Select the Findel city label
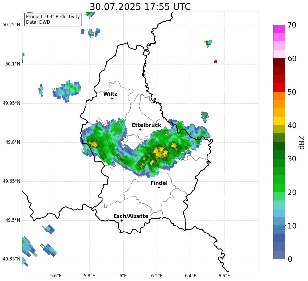 [159, 183]
